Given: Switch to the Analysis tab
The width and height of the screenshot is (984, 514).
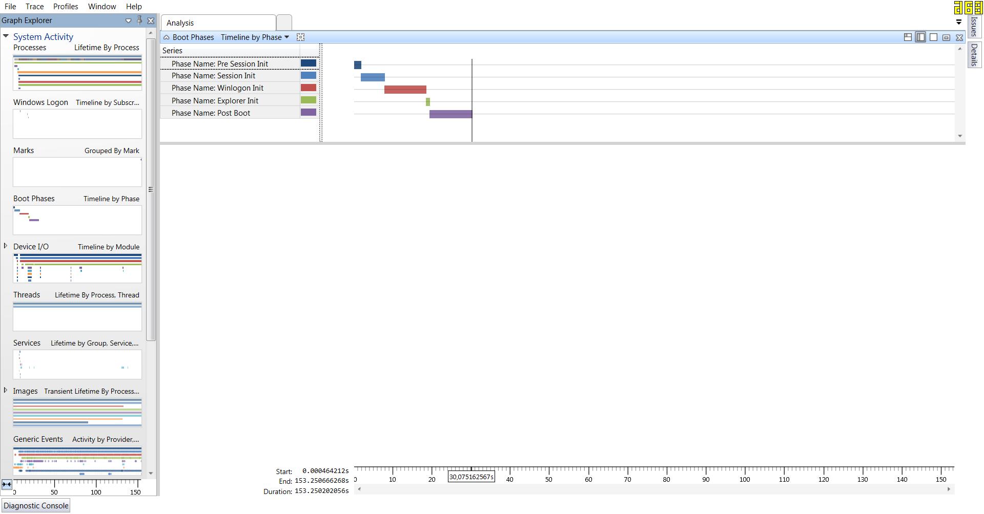Looking at the screenshot, I should (218, 23).
